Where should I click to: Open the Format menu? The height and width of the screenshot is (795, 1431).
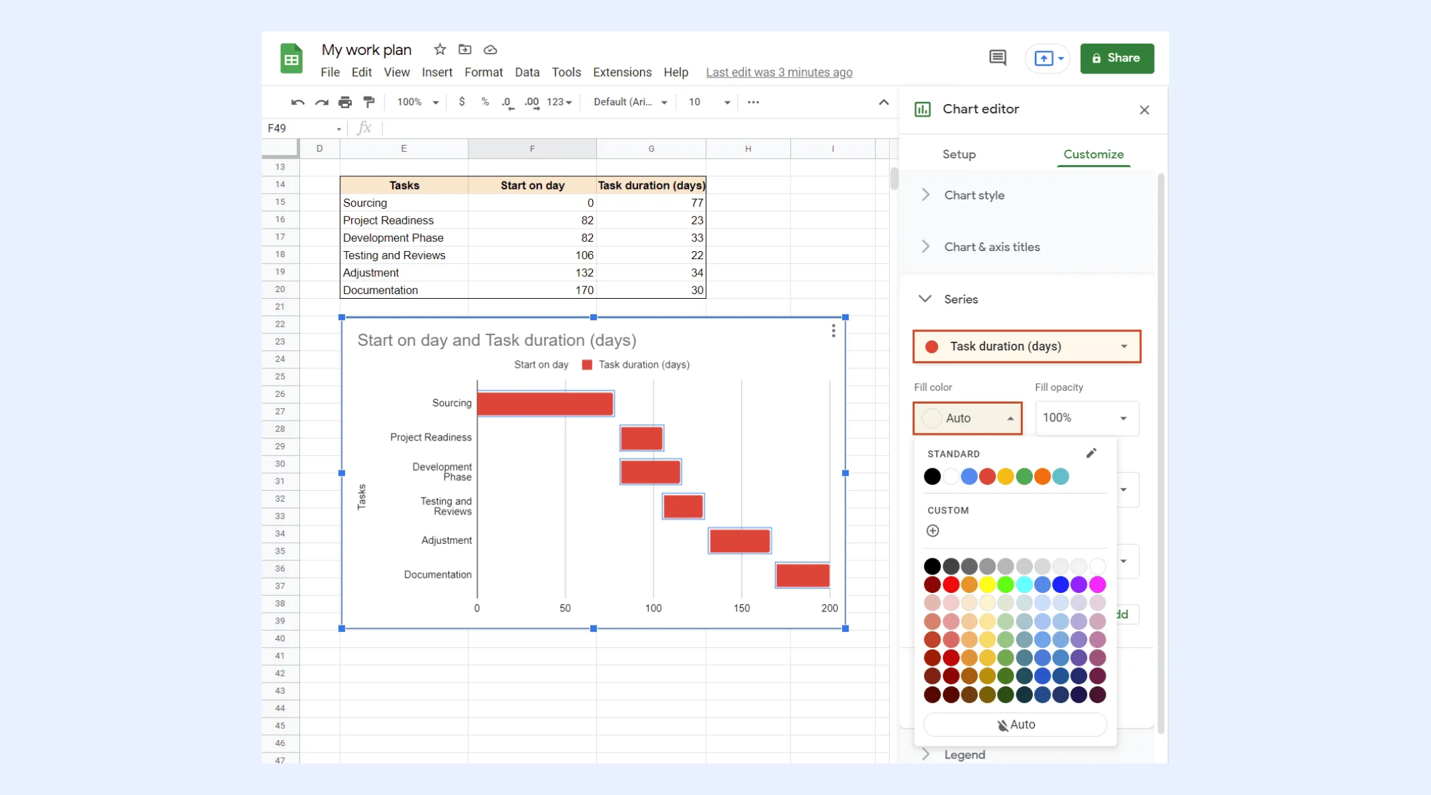[484, 72]
